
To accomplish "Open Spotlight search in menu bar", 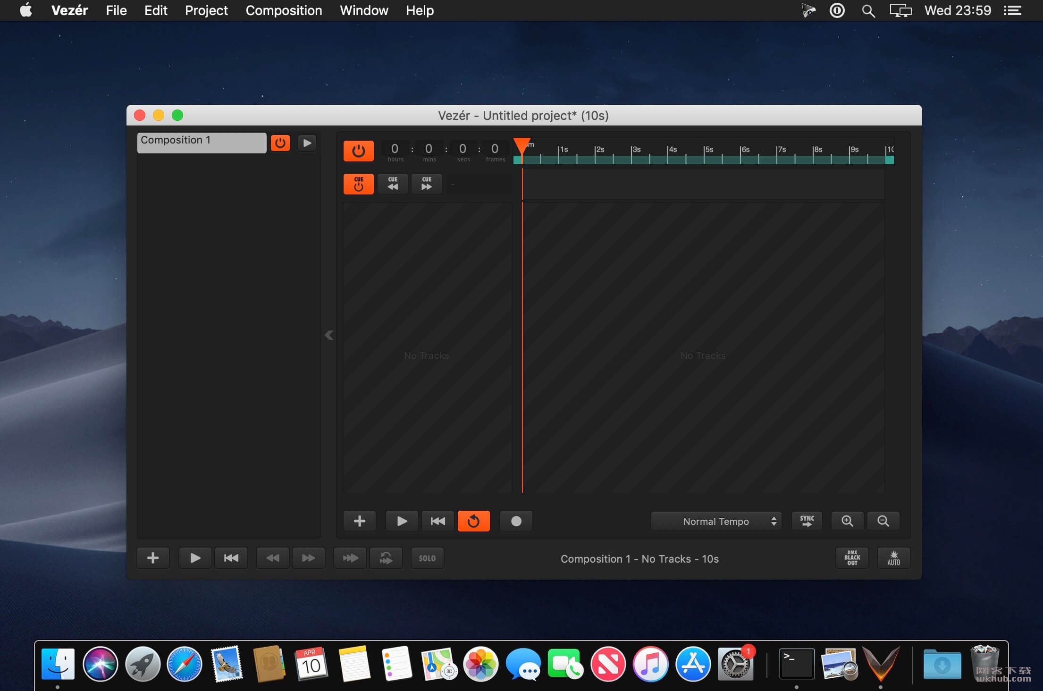I will pyautogui.click(x=868, y=10).
